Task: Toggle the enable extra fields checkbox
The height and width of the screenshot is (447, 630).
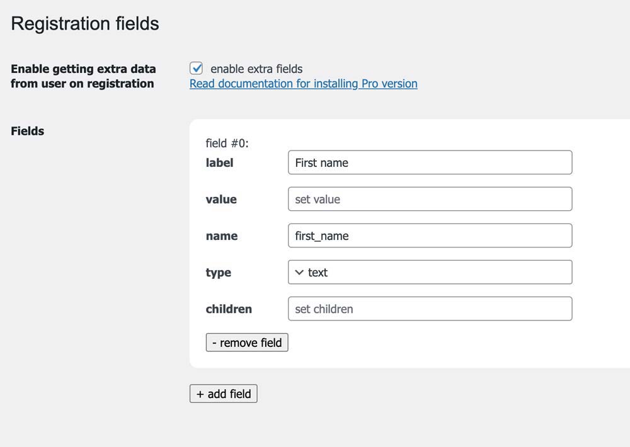Action: coord(196,68)
